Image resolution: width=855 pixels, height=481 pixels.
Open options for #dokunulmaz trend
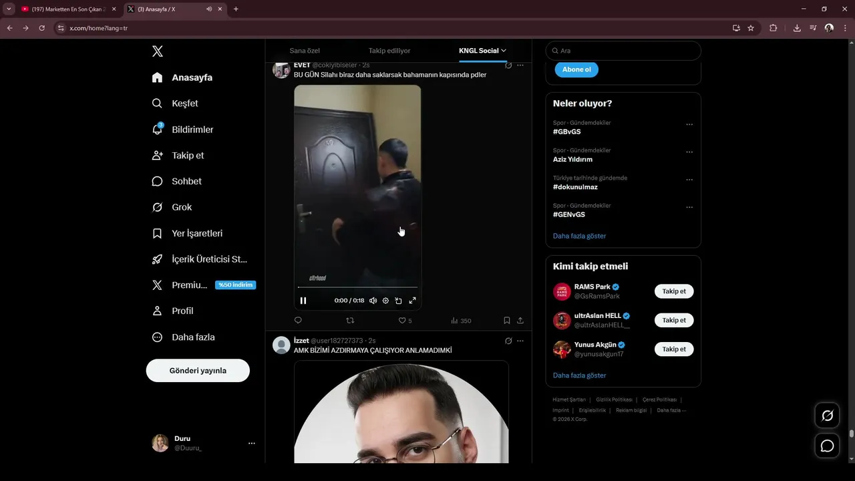(689, 180)
